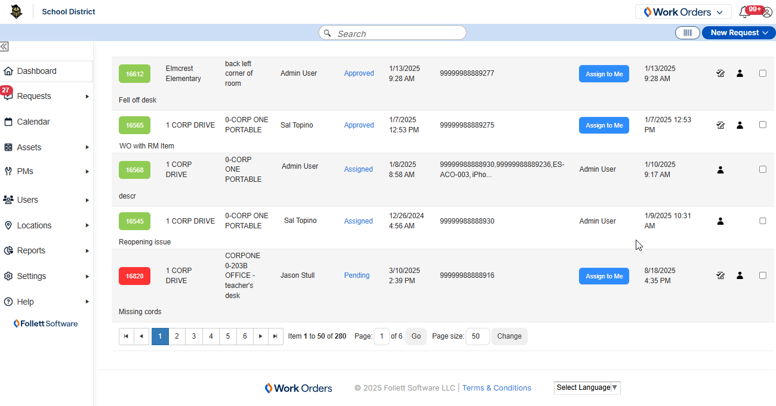
Task: Go to page 3 of results
Action: click(193, 336)
